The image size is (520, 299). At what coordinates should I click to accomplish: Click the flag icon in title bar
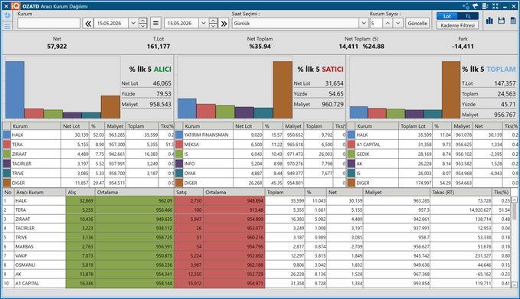click(476, 6)
